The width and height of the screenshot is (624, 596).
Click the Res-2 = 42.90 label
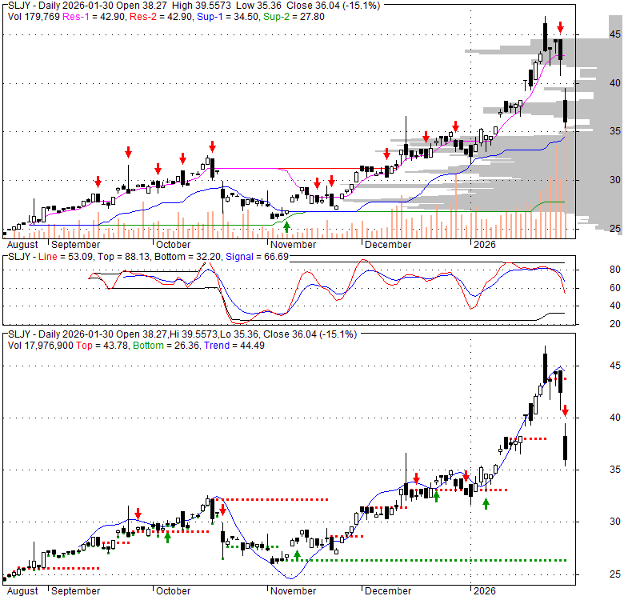click(x=161, y=17)
